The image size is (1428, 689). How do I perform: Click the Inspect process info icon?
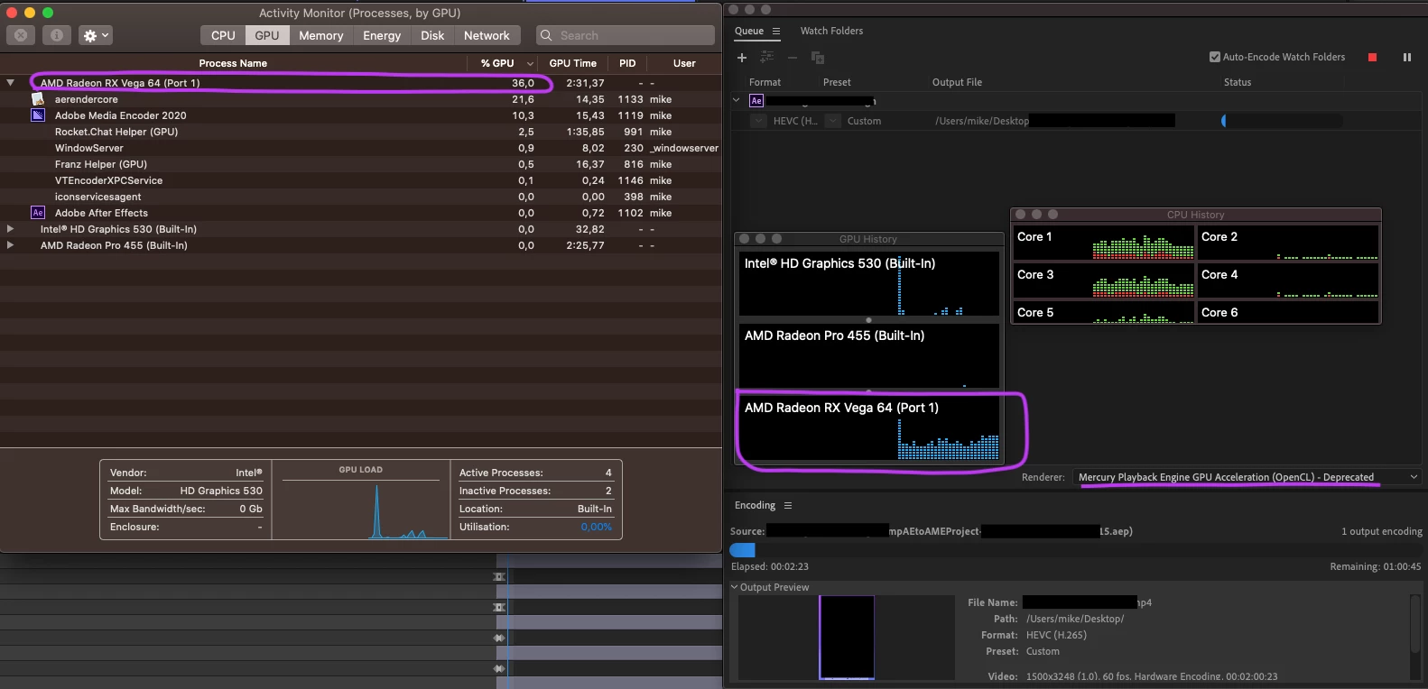57,35
